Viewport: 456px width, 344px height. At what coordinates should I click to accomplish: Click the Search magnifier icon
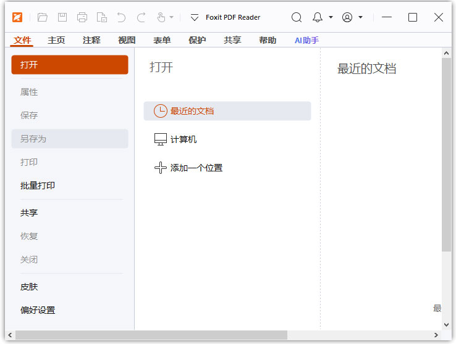point(297,17)
